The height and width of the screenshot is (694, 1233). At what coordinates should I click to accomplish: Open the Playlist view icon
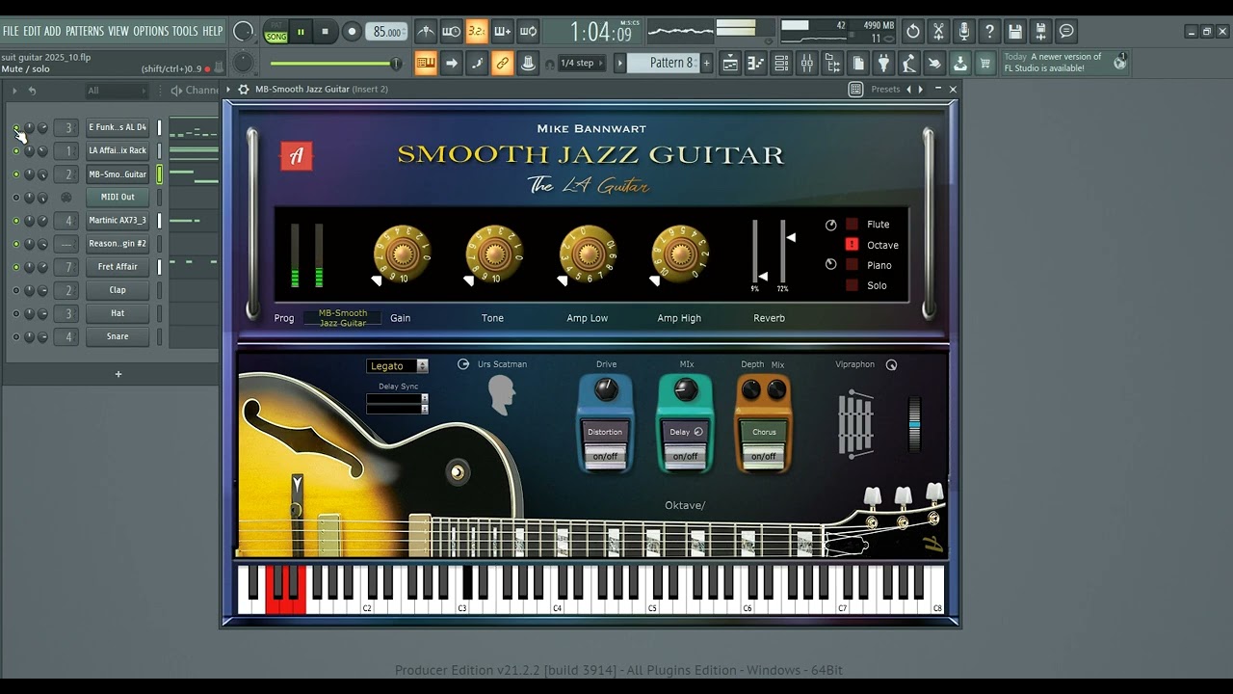tap(730, 64)
